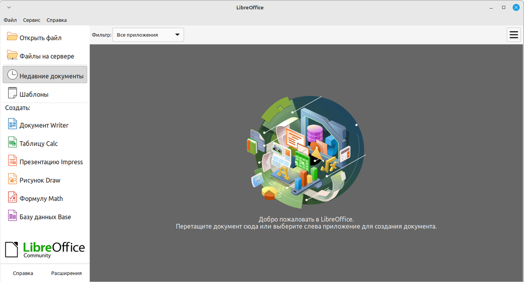Create new Рисунок Draw
Image resolution: width=524 pixels, height=282 pixels.
coord(45,180)
